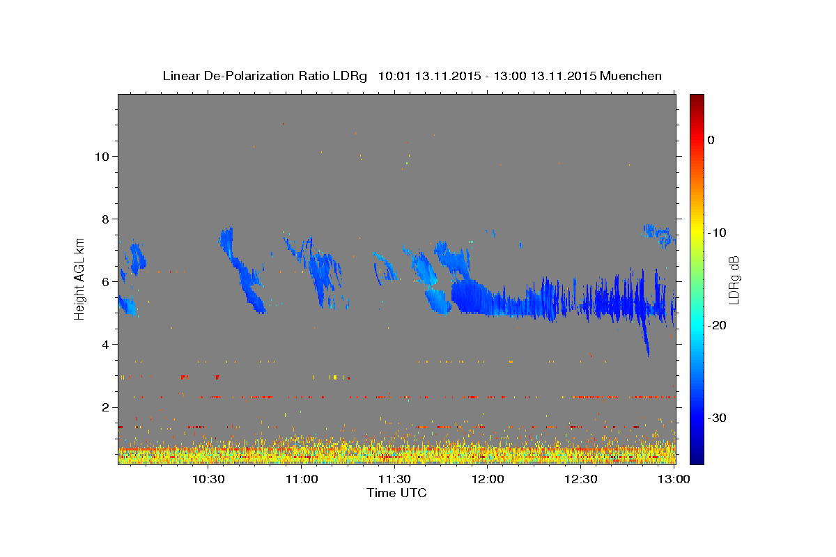
Task: Click the 10:30 time tick label
Action: click(x=208, y=479)
